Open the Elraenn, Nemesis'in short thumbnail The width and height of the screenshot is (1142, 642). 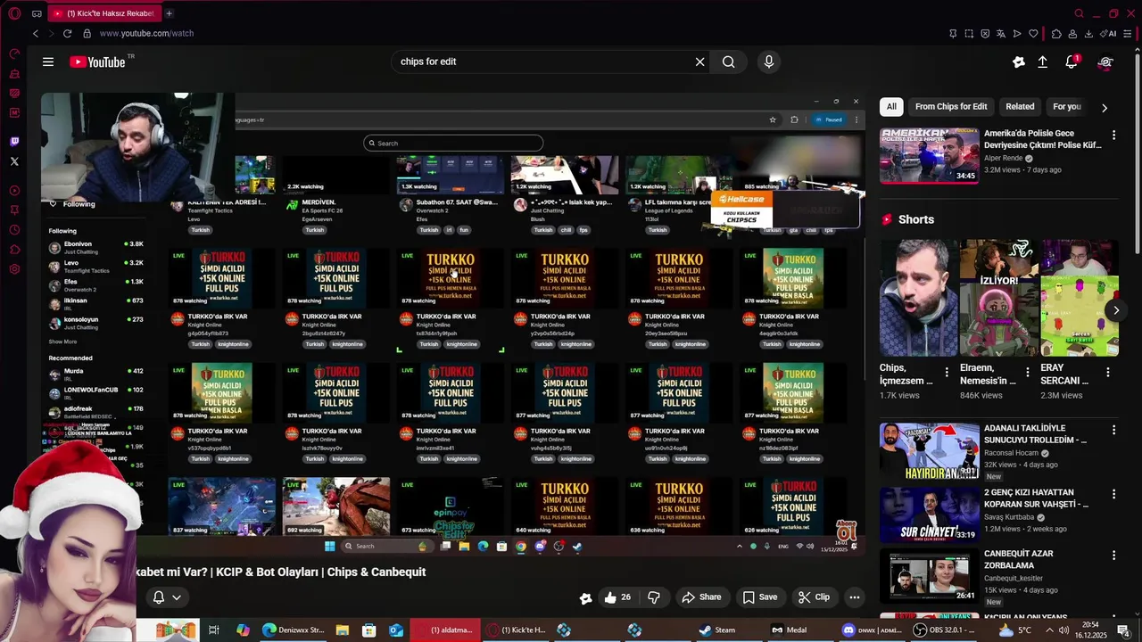999,298
